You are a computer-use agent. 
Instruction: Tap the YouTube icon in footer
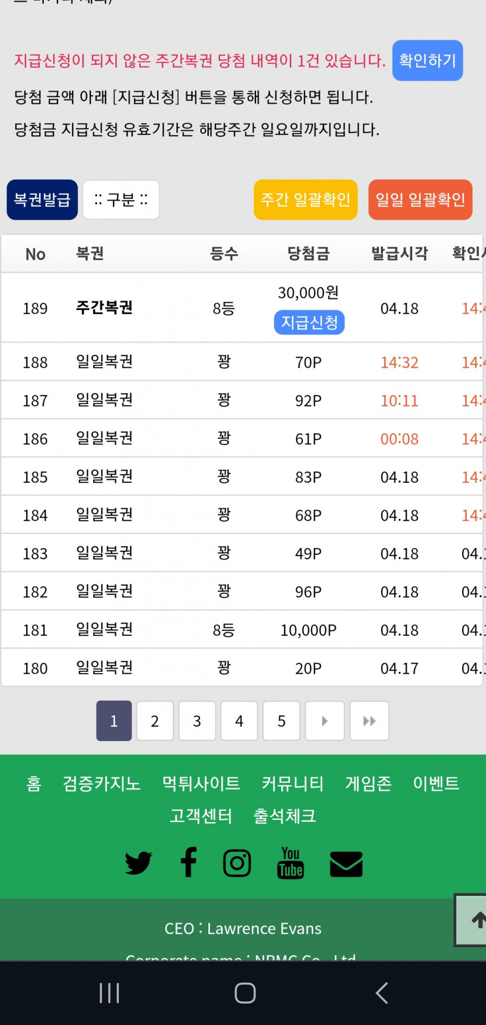pyautogui.click(x=290, y=863)
